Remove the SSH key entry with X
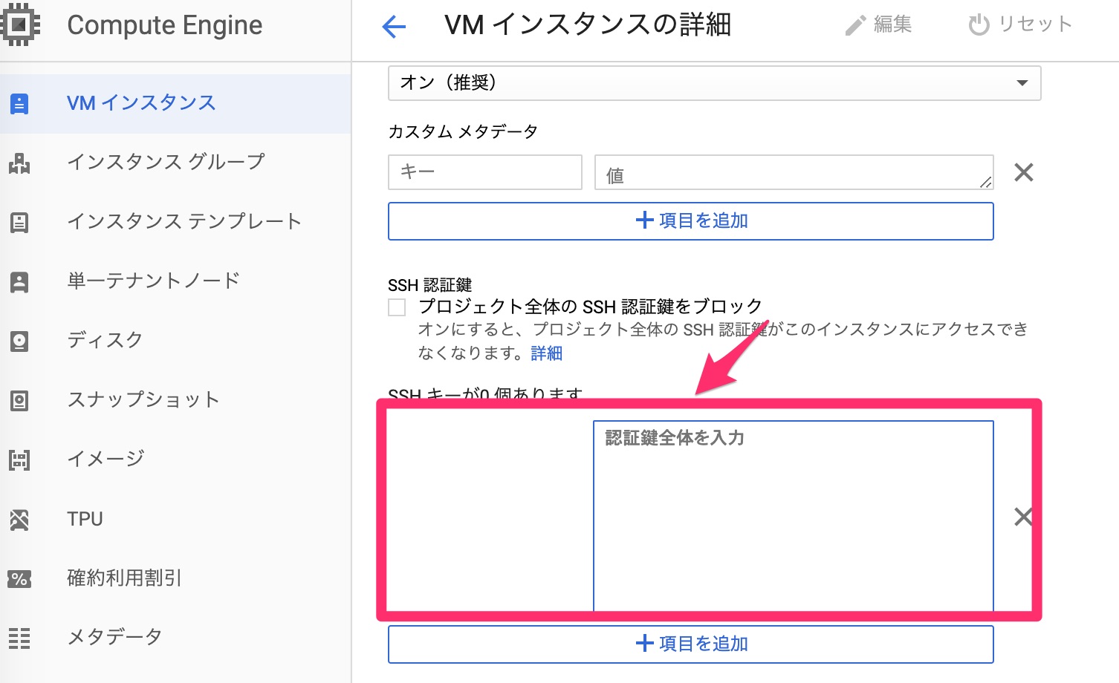This screenshot has width=1119, height=683. tap(1024, 517)
